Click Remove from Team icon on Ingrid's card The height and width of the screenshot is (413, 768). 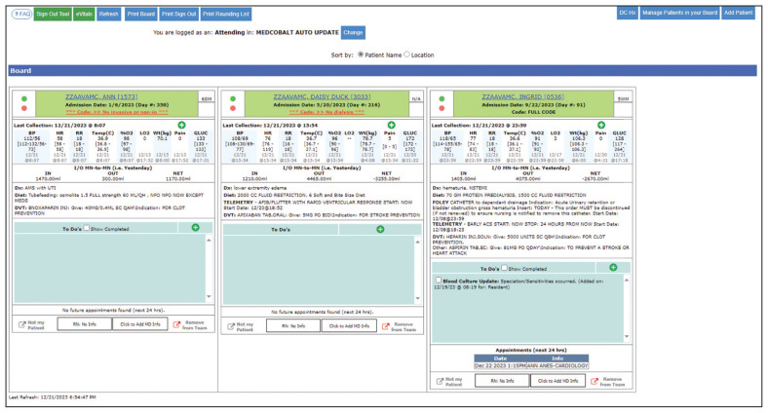point(595,381)
